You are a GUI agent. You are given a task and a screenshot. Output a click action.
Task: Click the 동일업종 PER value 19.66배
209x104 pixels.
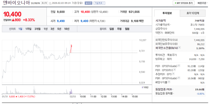200,89
